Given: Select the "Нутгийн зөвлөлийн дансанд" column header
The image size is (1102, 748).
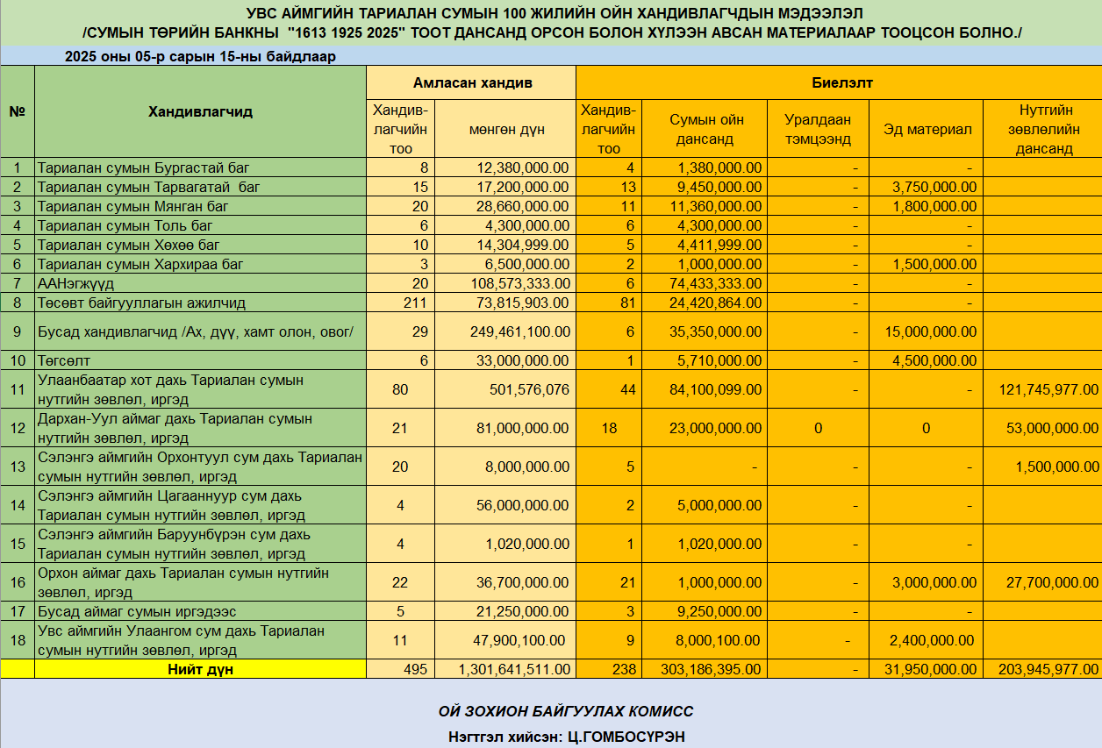Looking at the screenshot, I should (1044, 129).
